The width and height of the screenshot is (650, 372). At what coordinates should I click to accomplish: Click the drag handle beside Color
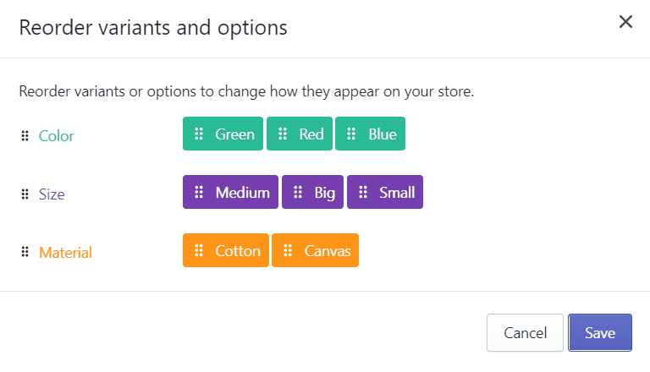(x=25, y=135)
